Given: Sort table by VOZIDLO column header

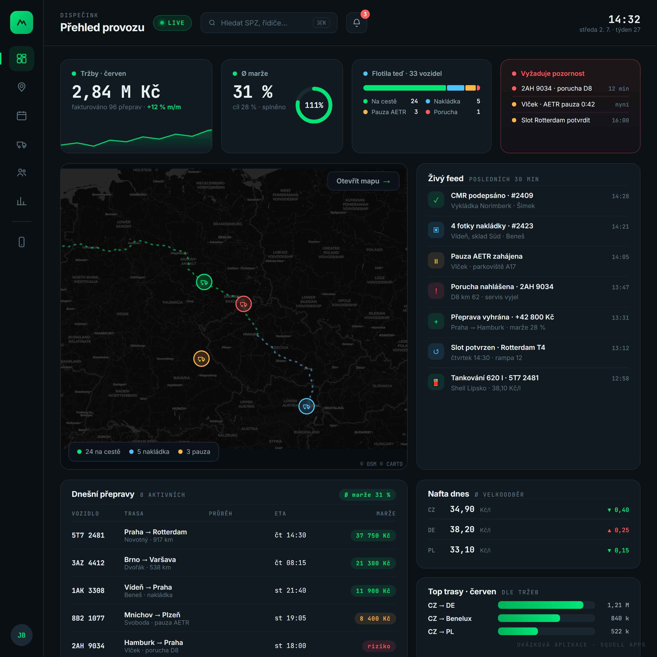Looking at the screenshot, I should 85,514.
